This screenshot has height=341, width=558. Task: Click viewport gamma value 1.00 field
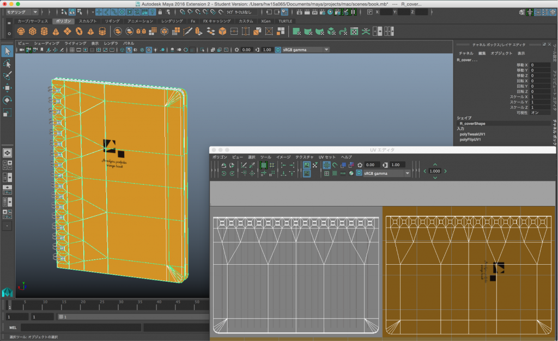point(267,50)
